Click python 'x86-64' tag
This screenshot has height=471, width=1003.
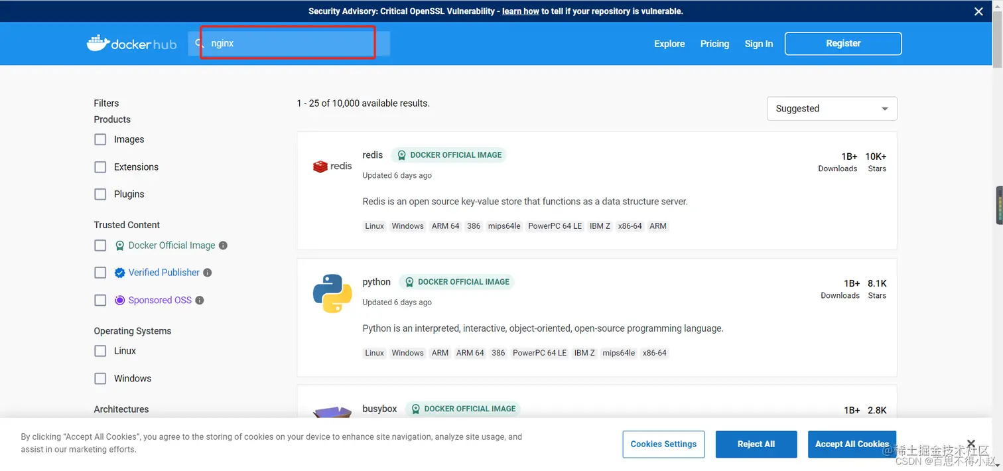[654, 353]
